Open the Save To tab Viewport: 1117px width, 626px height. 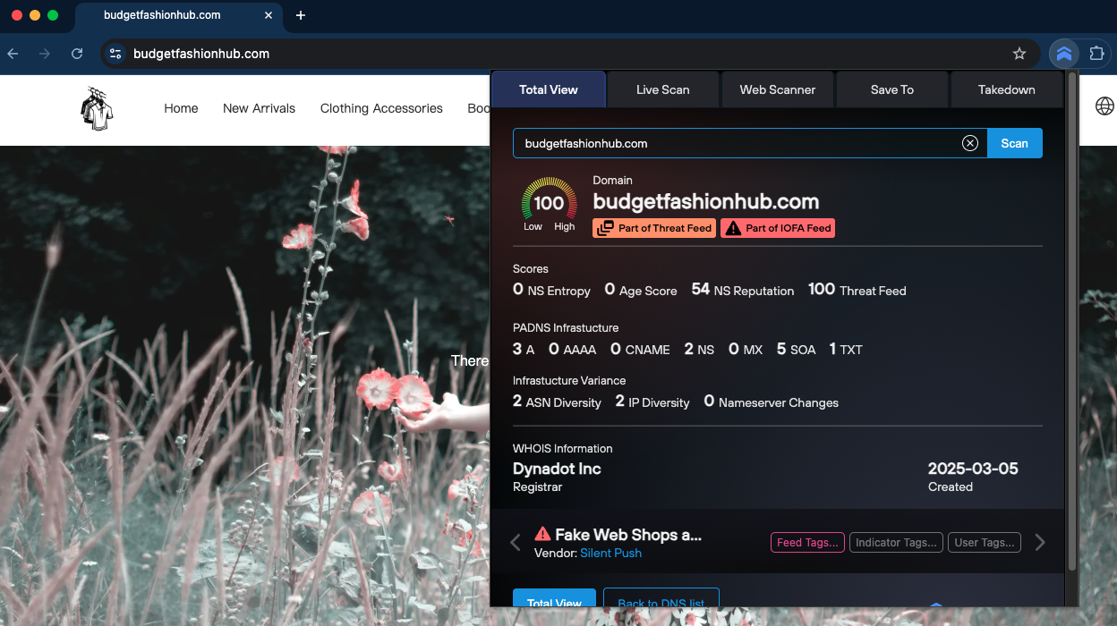pos(892,89)
